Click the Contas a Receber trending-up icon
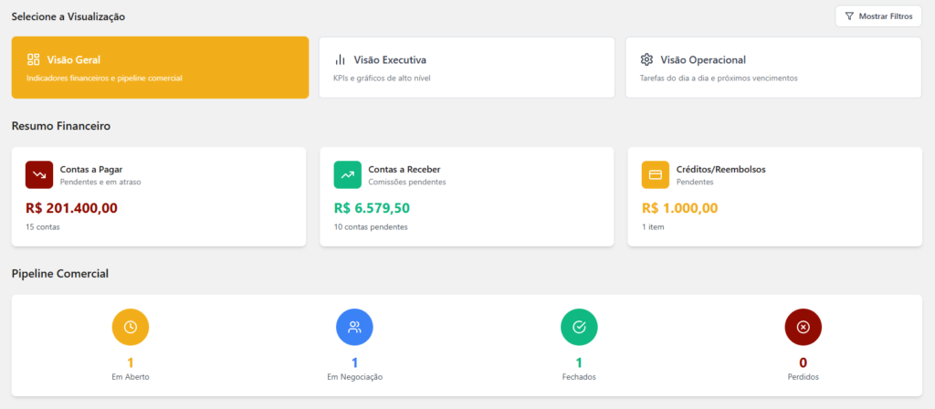The width and height of the screenshot is (935, 409). (348, 174)
